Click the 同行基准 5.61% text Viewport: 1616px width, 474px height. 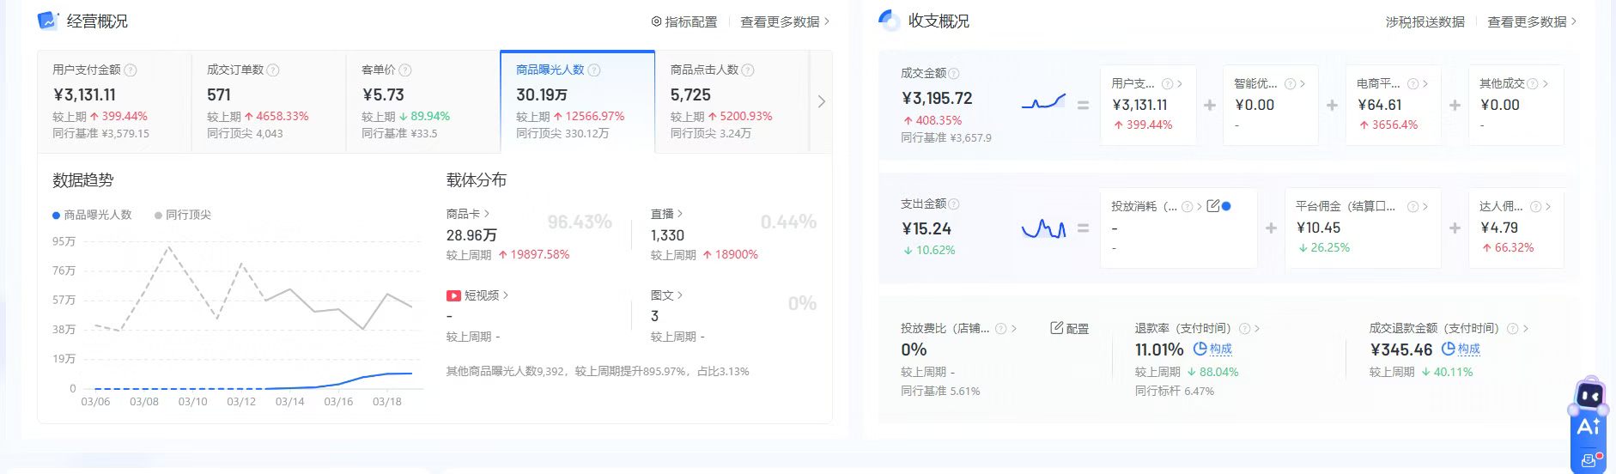(940, 391)
